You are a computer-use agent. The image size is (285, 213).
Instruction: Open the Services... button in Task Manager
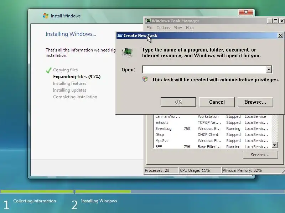260,155
